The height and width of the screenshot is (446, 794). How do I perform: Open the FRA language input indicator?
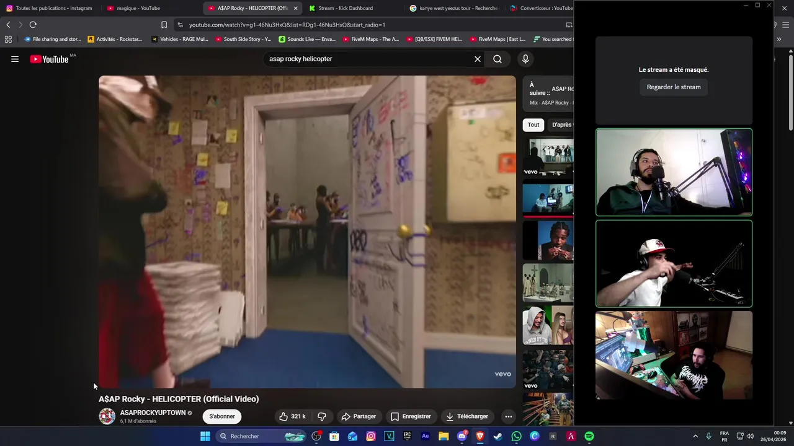725,436
